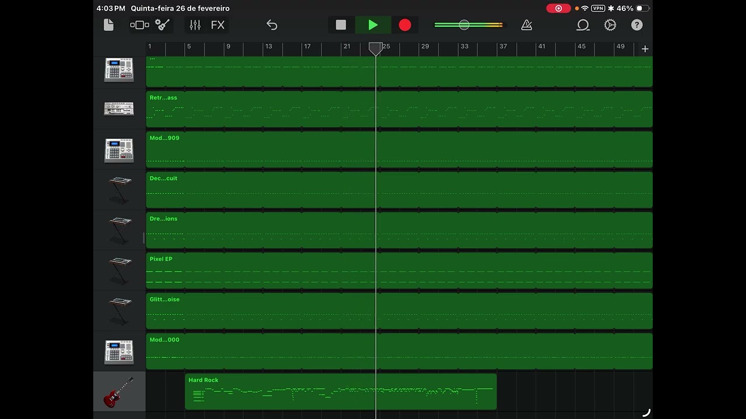Switch to tracks view button
Viewport: 746px width, 419px height.
(x=140, y=25)
